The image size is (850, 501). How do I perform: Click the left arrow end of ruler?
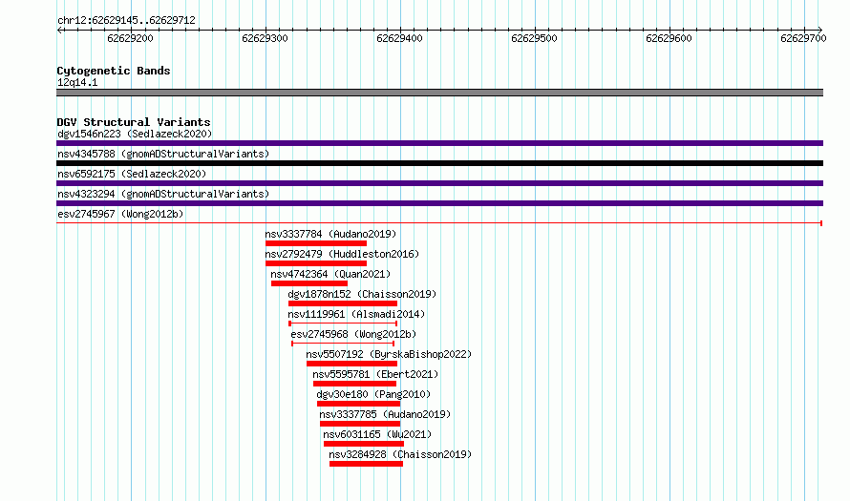point(59,30)
